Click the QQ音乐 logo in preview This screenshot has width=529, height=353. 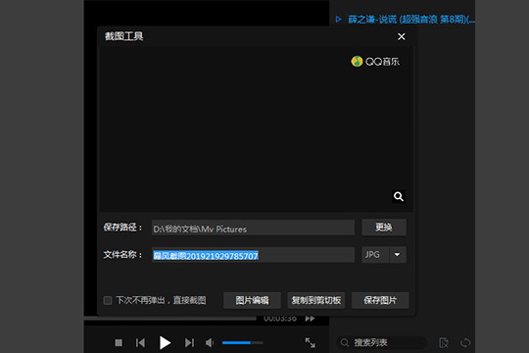click(375, 62)
